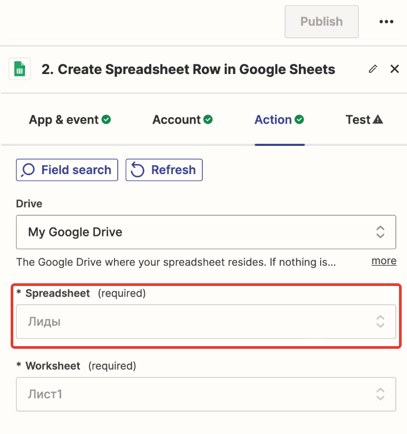The width and height of the screenshot is (407, 434).
Task: Expand the Worksheet dropdown showing Лист1
Action: [x=206, y=395]
